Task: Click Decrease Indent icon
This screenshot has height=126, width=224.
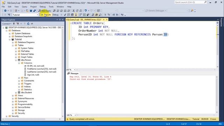Action: [113, 15]
